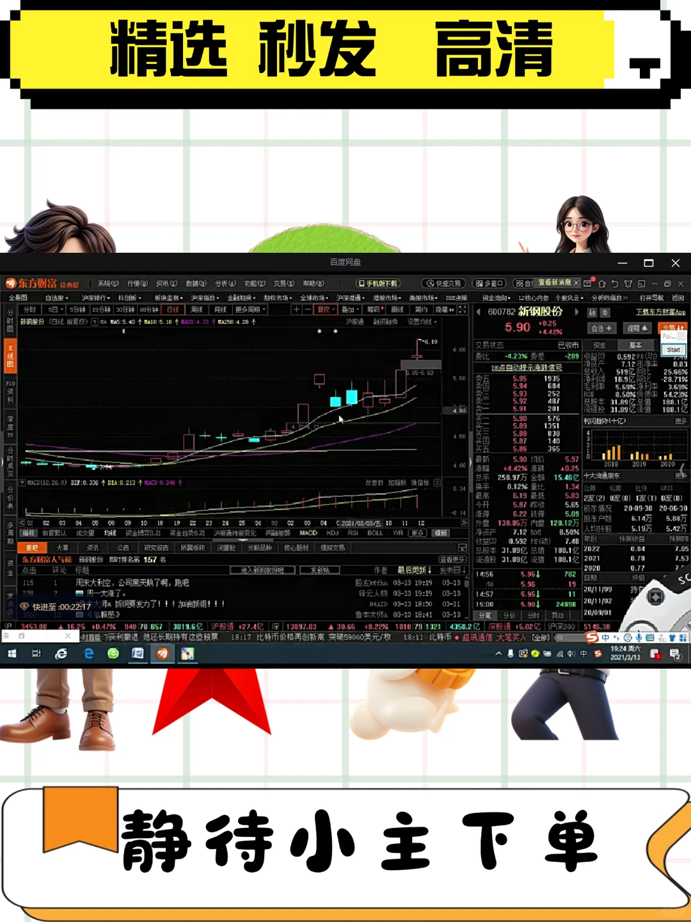Open the 5日 period dropdown
This screenshot has width=691, height=922.
pyautogui.click(x=54, y=309)
